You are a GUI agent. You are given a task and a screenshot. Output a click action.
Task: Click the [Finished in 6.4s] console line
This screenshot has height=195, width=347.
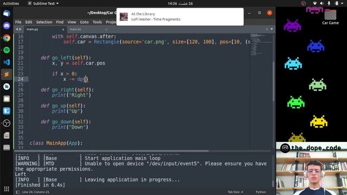40,185
